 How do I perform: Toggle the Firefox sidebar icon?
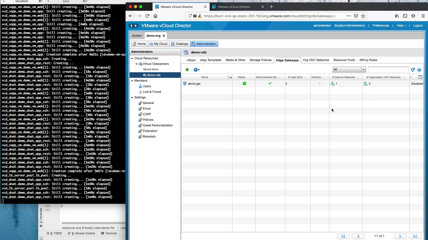pos(405,16)
